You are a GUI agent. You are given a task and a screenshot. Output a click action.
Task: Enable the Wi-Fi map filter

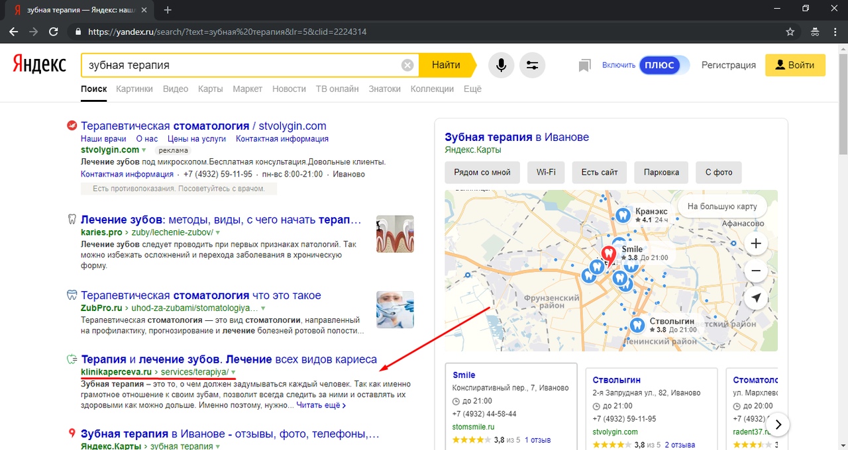(546, 172)
